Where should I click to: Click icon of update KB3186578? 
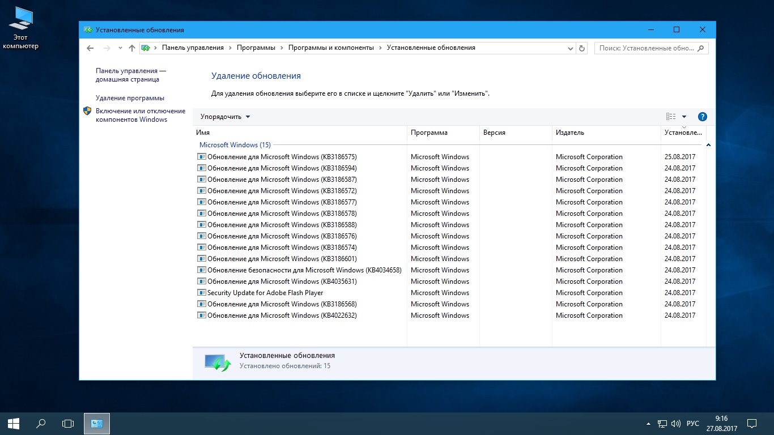tap(201, 214)
